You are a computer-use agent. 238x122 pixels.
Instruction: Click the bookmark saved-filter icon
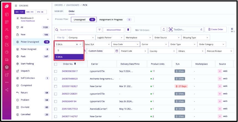pyautogui.click(x=128, y=30)
